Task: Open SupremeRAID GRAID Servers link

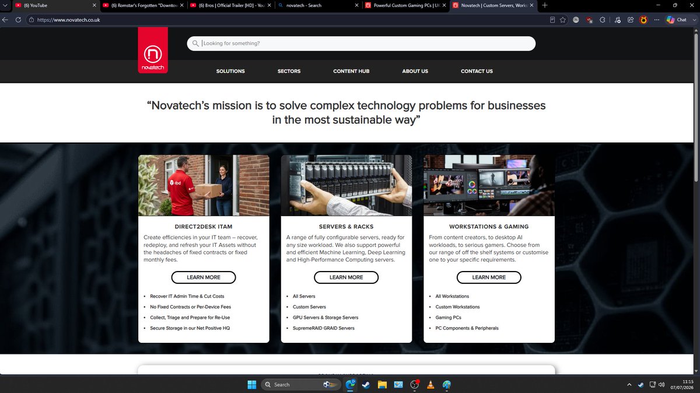Action: pyautogui.click(x=323, y=328)
